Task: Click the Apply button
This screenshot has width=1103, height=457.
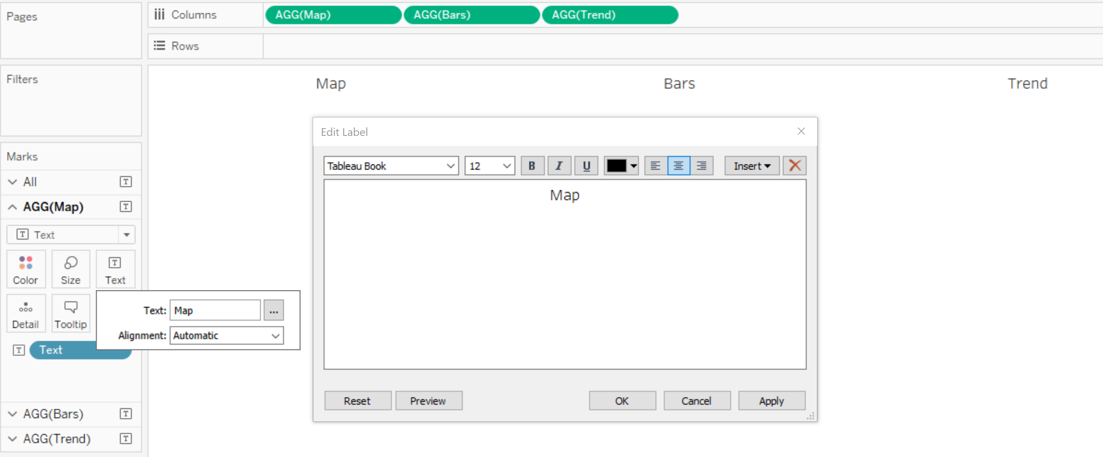Action: tap(772, 400)
